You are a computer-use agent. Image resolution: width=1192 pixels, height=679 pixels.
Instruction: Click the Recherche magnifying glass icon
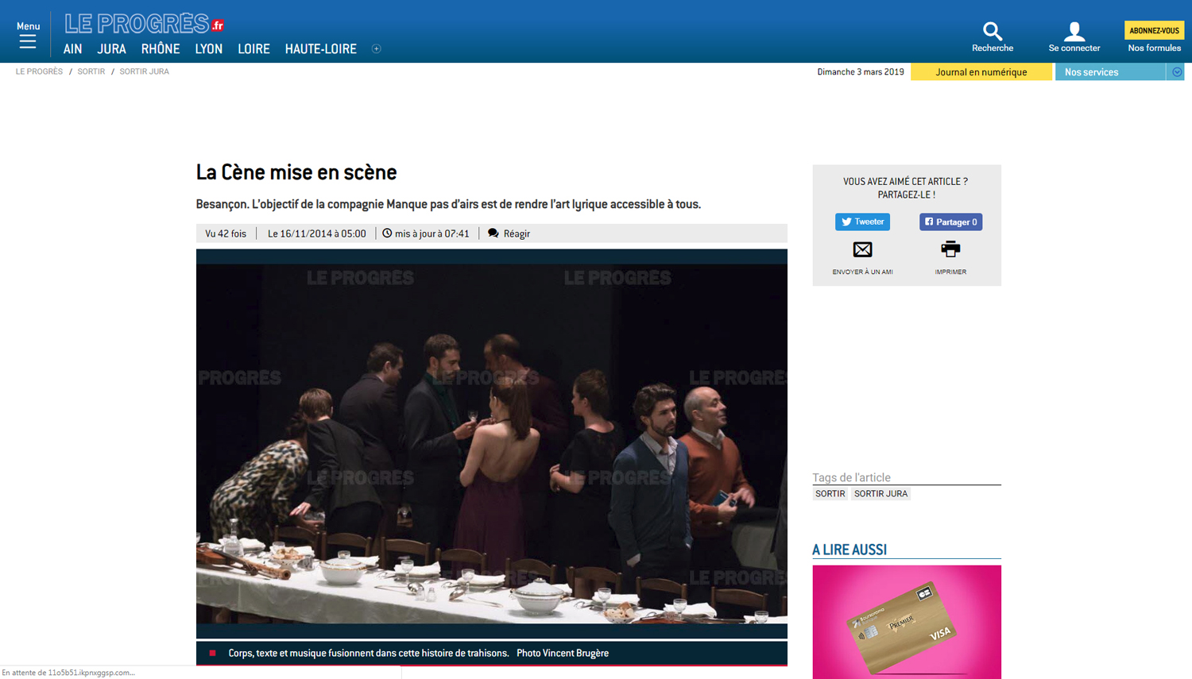click(x=992, y=31)
